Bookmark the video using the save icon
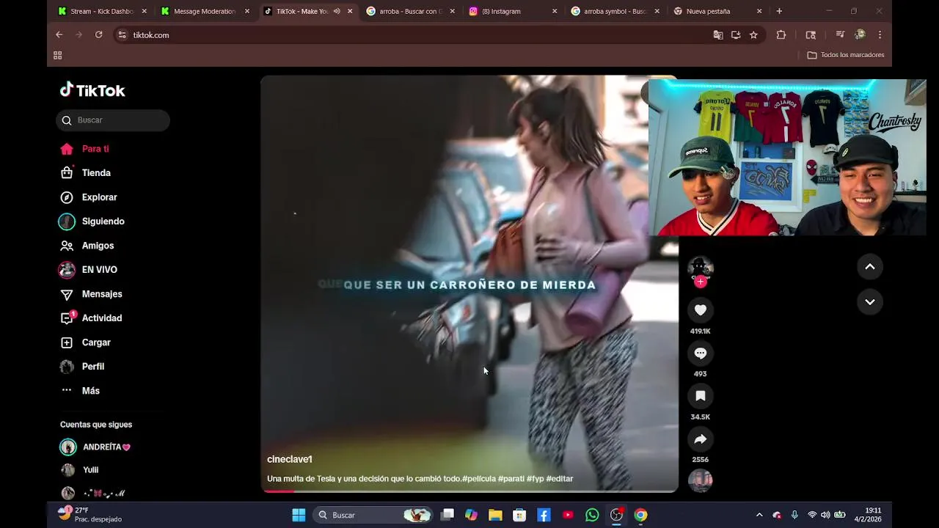The width and height of the screenshot is (939, 528). coord(701,396)
